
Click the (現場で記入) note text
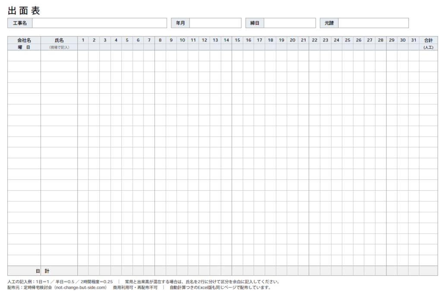[59, 47]
